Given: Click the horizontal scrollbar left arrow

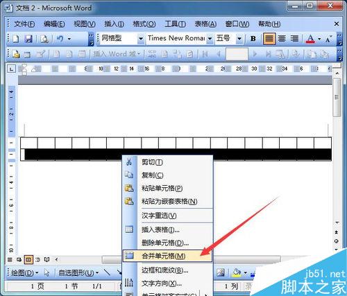Looking at the screenshot, I should pos(57,260).
